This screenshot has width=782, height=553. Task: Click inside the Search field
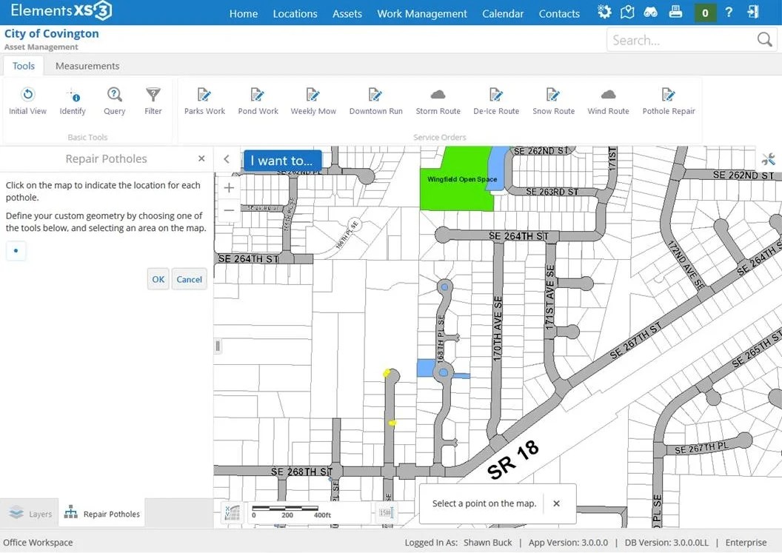[681, 40]
